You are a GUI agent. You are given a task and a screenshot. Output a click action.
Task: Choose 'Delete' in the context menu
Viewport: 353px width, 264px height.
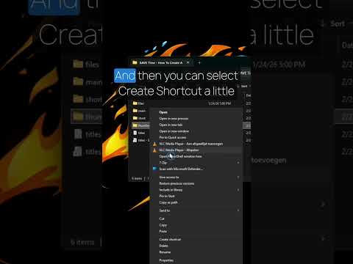(x=196, y=246)
